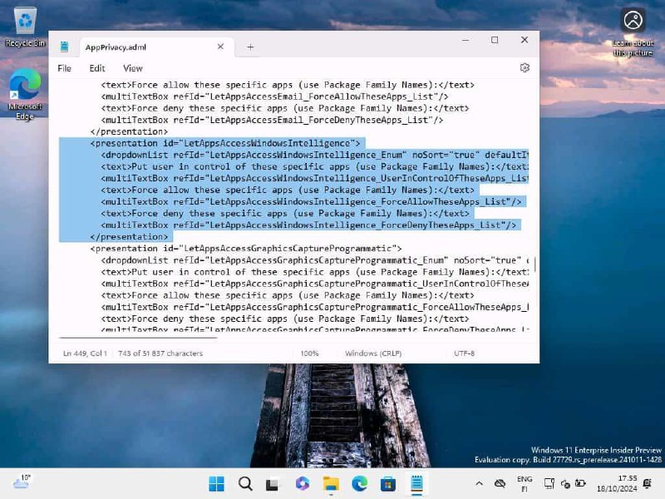This screenshot has width=665, height=499.
Task: Open Windows Search from the taskbar
Action: pos(245,482)
